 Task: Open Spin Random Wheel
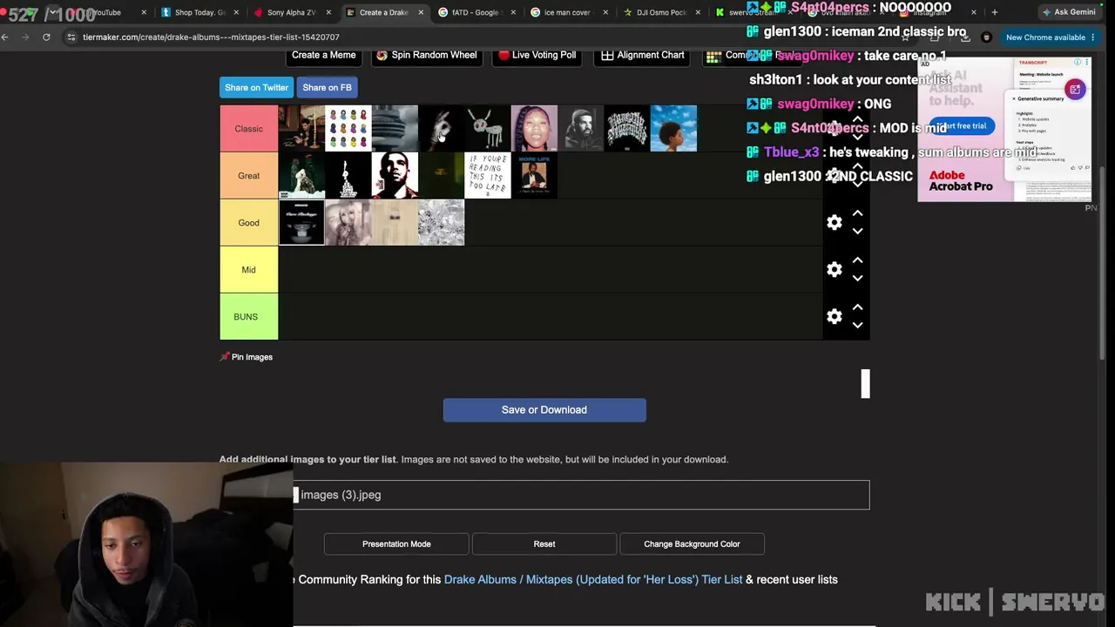(425, 55)
